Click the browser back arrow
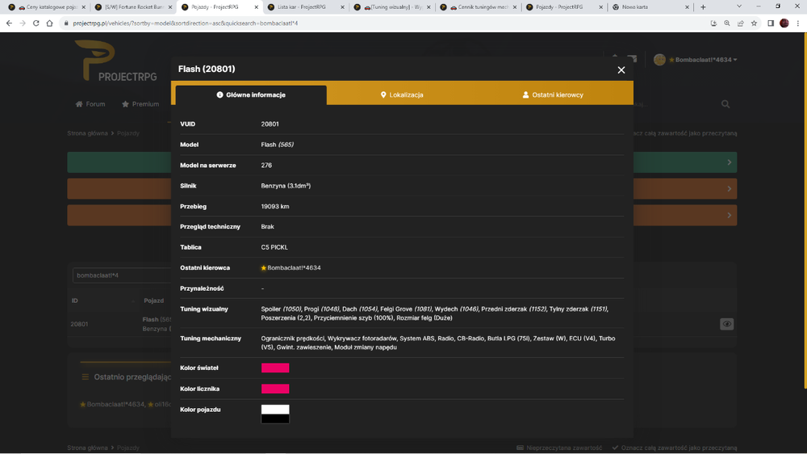The height and width of the screenshot is (454, 807). (x=9, y=23)
